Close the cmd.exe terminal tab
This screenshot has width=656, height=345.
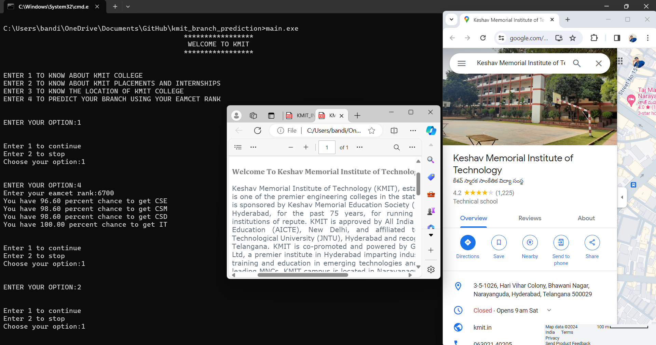point(97,6)
